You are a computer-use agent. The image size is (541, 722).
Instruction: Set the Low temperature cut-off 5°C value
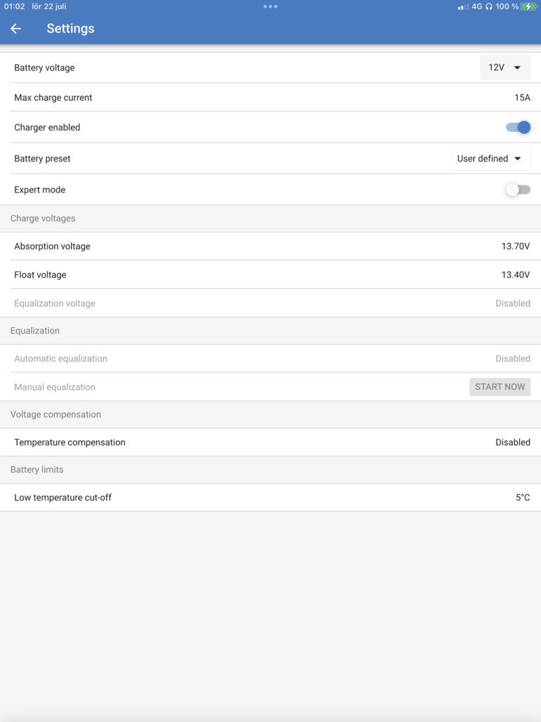522,498
